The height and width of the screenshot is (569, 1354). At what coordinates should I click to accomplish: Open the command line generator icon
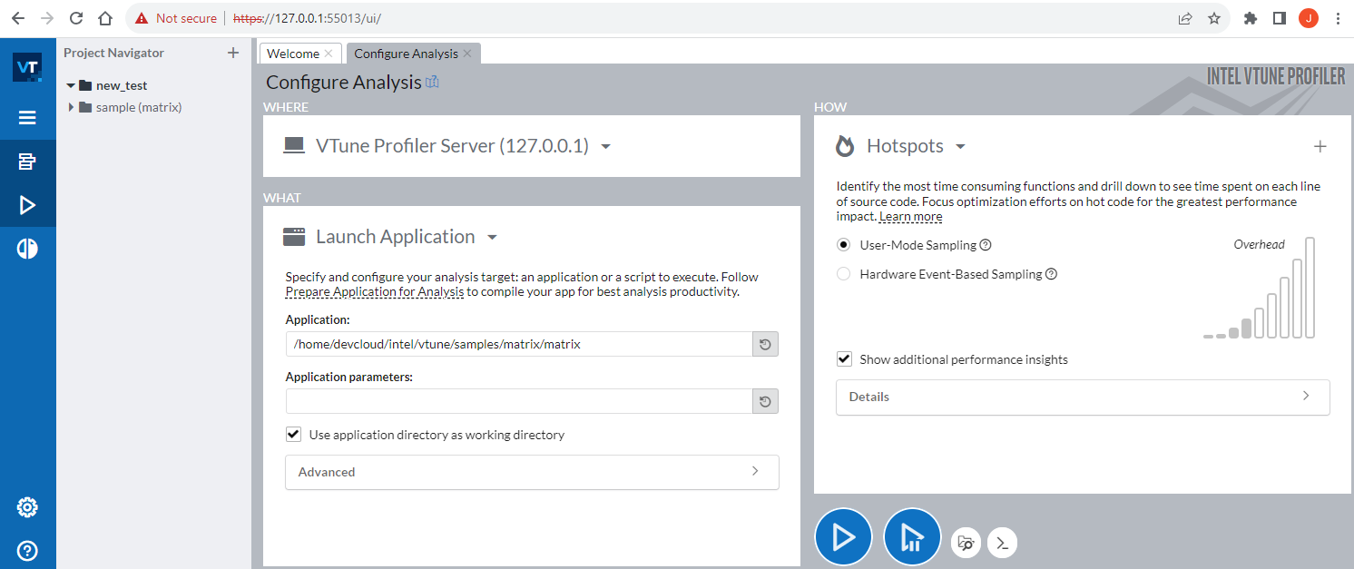pyautogui.click(x=1002, y=543)
